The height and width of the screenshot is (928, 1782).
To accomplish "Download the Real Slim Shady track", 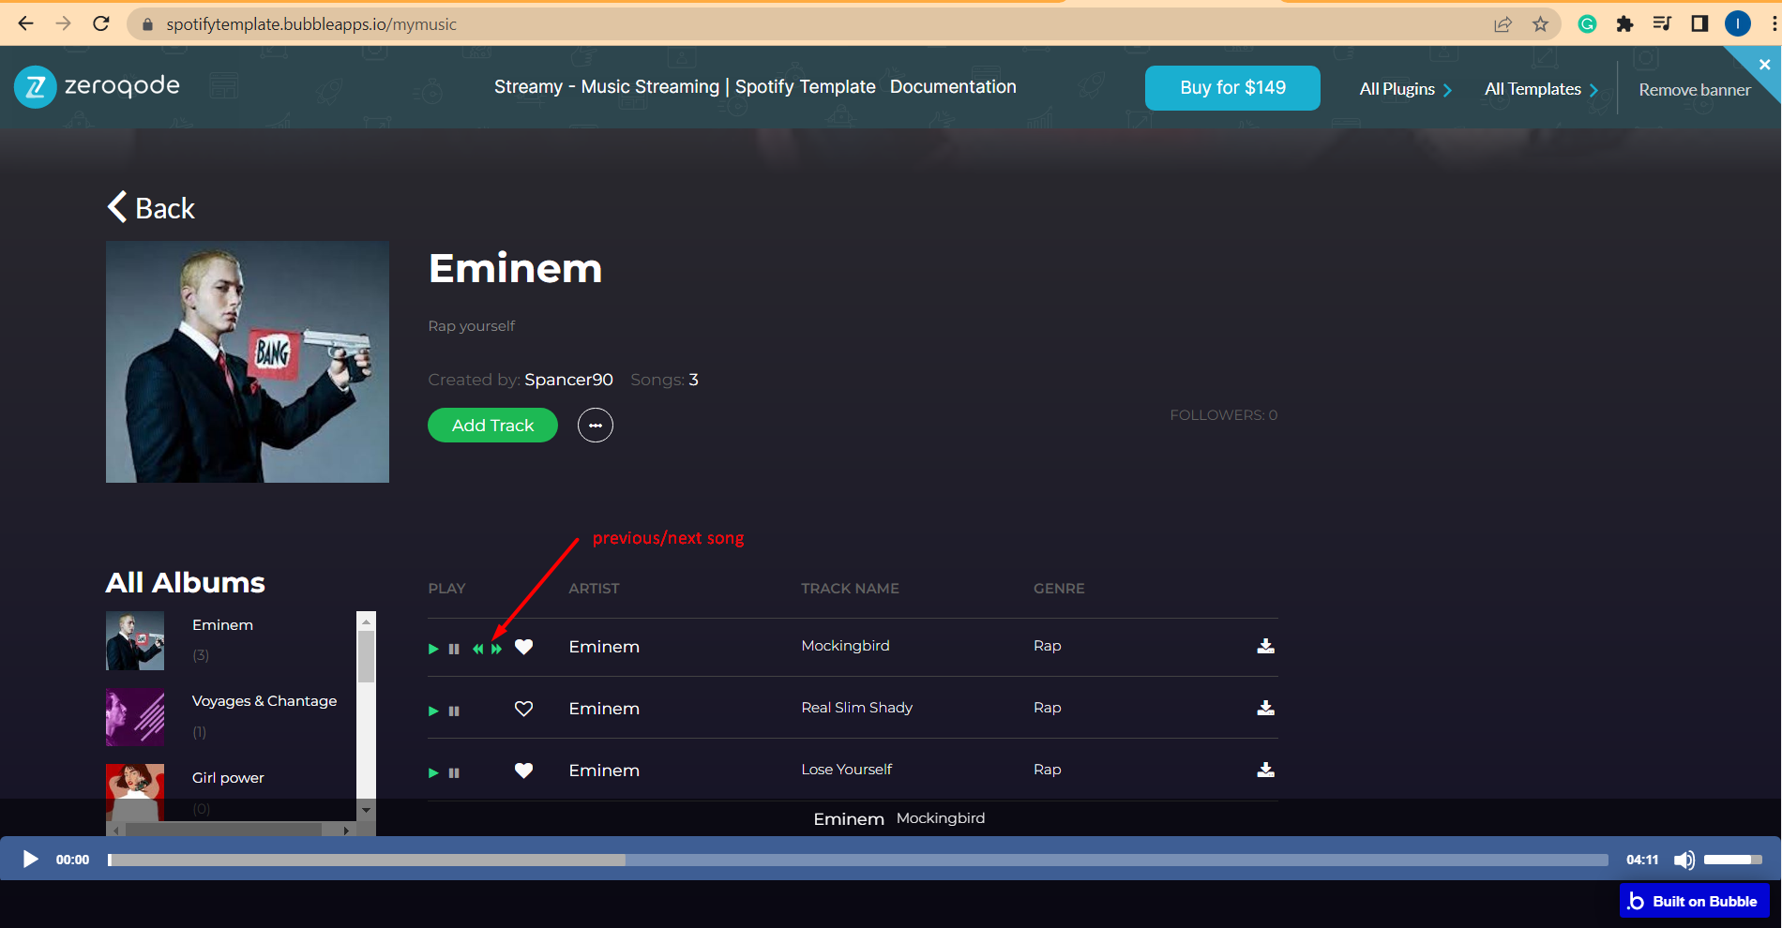I will 1265,708.
